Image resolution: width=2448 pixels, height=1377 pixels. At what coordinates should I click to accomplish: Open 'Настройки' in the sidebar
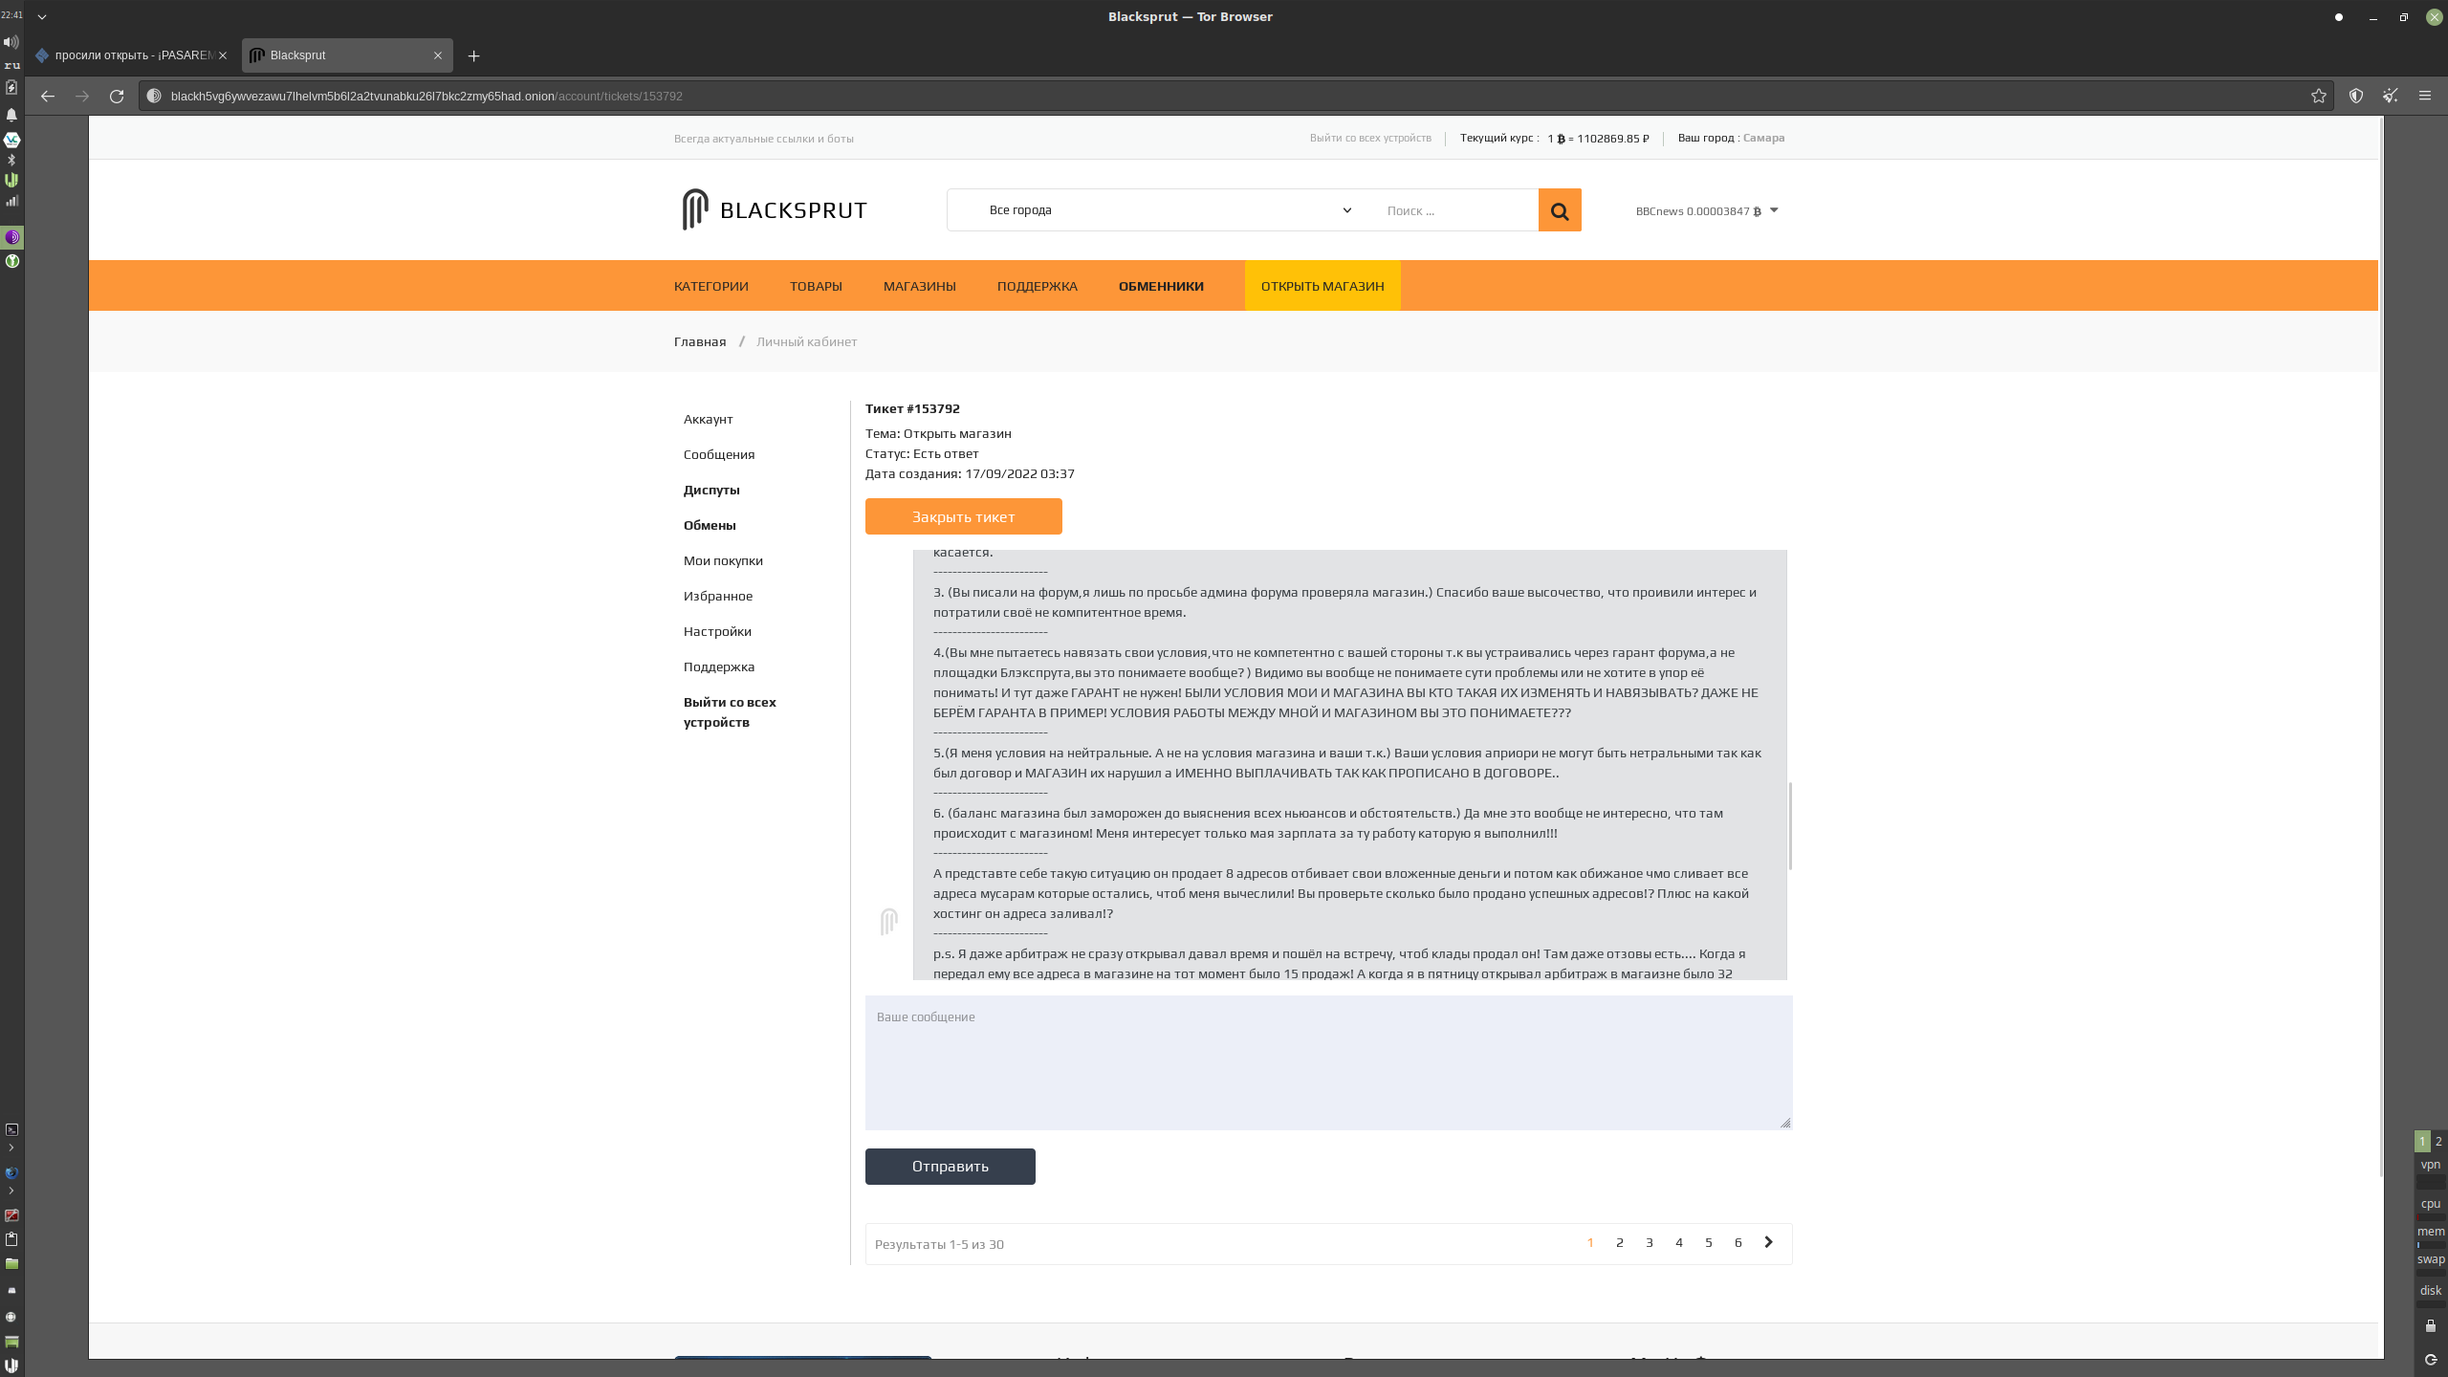click(x=717, y=631)
